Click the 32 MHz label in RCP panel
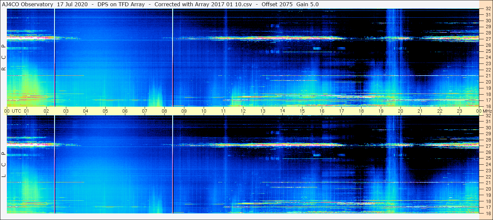Screen dimensions: 493x220 [x=488, y=9]
